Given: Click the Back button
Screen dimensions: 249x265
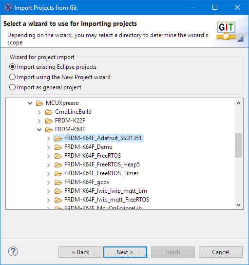Looking at the screenshot, I should coord(80,252).
